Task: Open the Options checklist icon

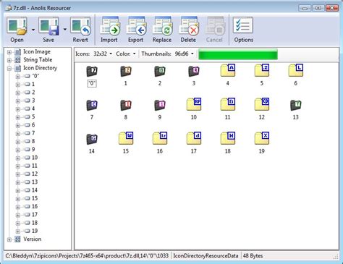Action: [243, 25]
